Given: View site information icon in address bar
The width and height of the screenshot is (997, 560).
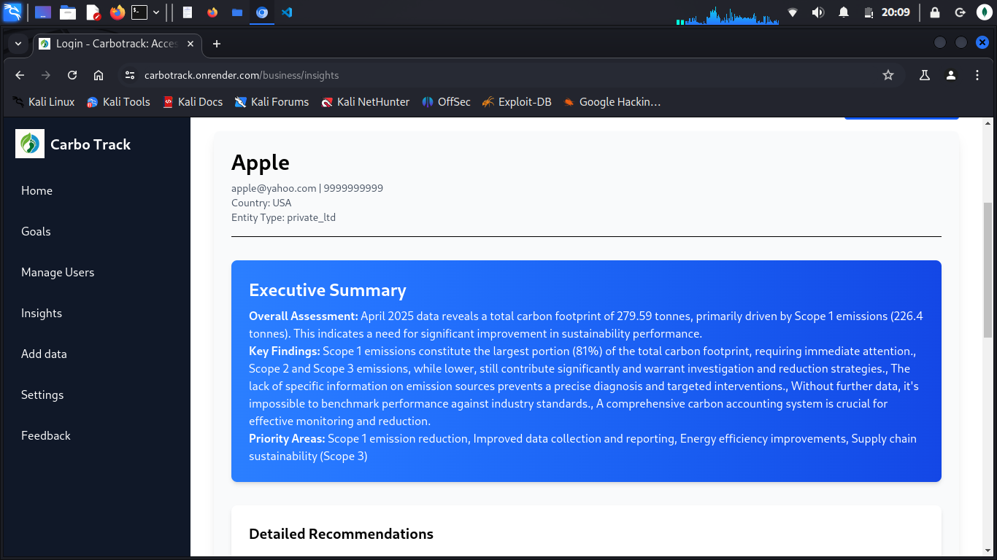Looking at the screenshot, I should [129, 75].
